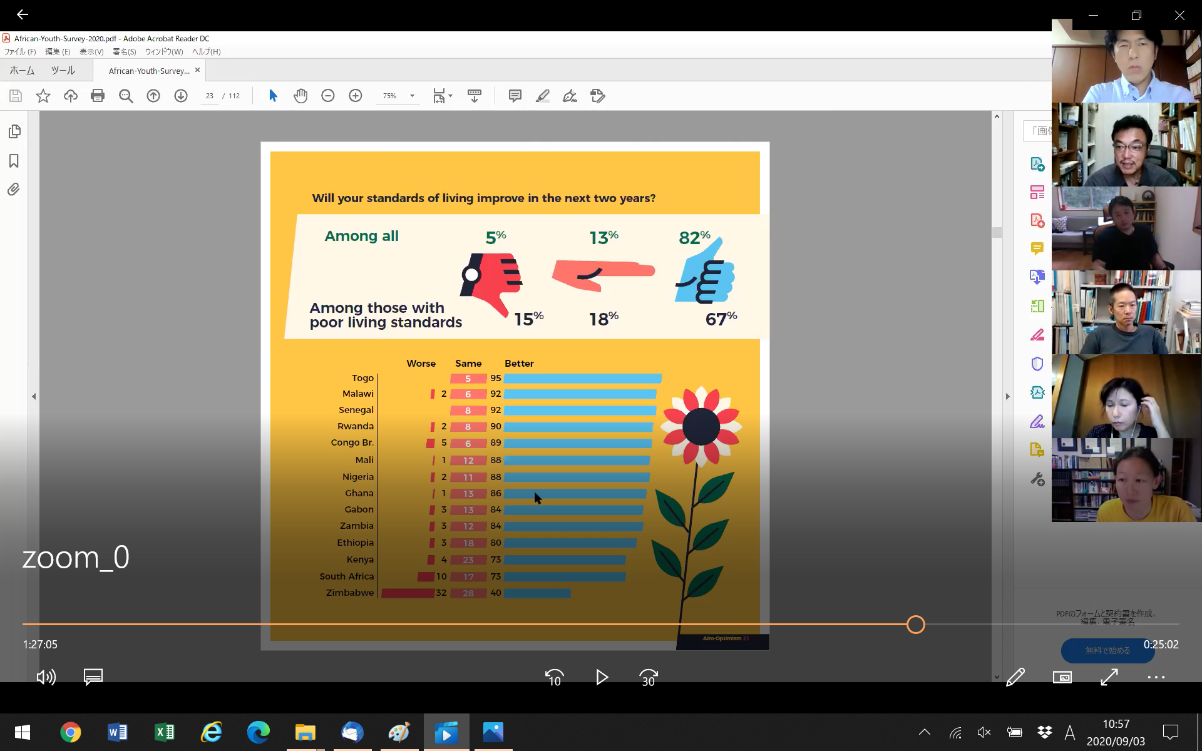Switch to the ツール tab

(x=63, y=71)
